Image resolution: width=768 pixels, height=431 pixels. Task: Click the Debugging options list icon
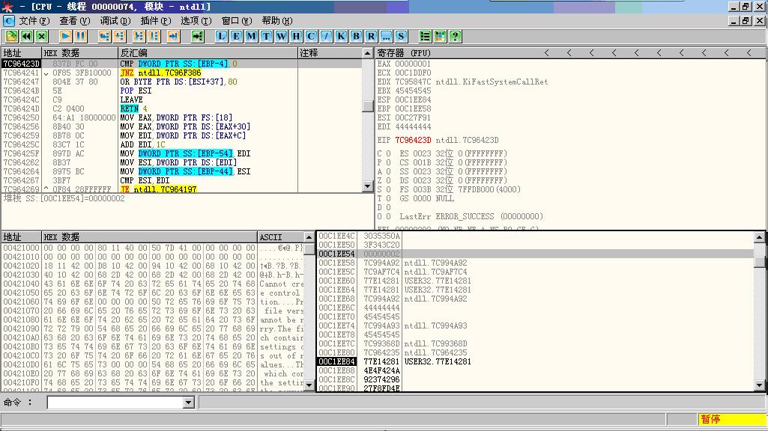click(425, 36)
